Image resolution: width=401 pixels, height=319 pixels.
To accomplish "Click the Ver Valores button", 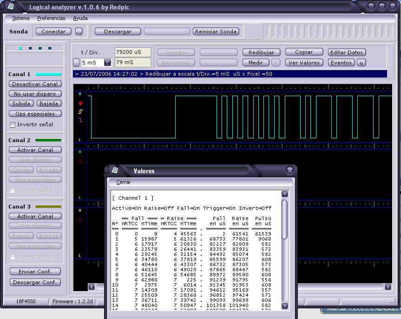I will (x=304, y=63).
